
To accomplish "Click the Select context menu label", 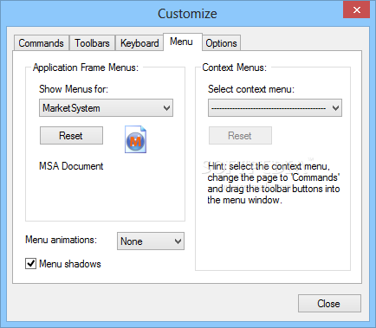I will point(251,89).
